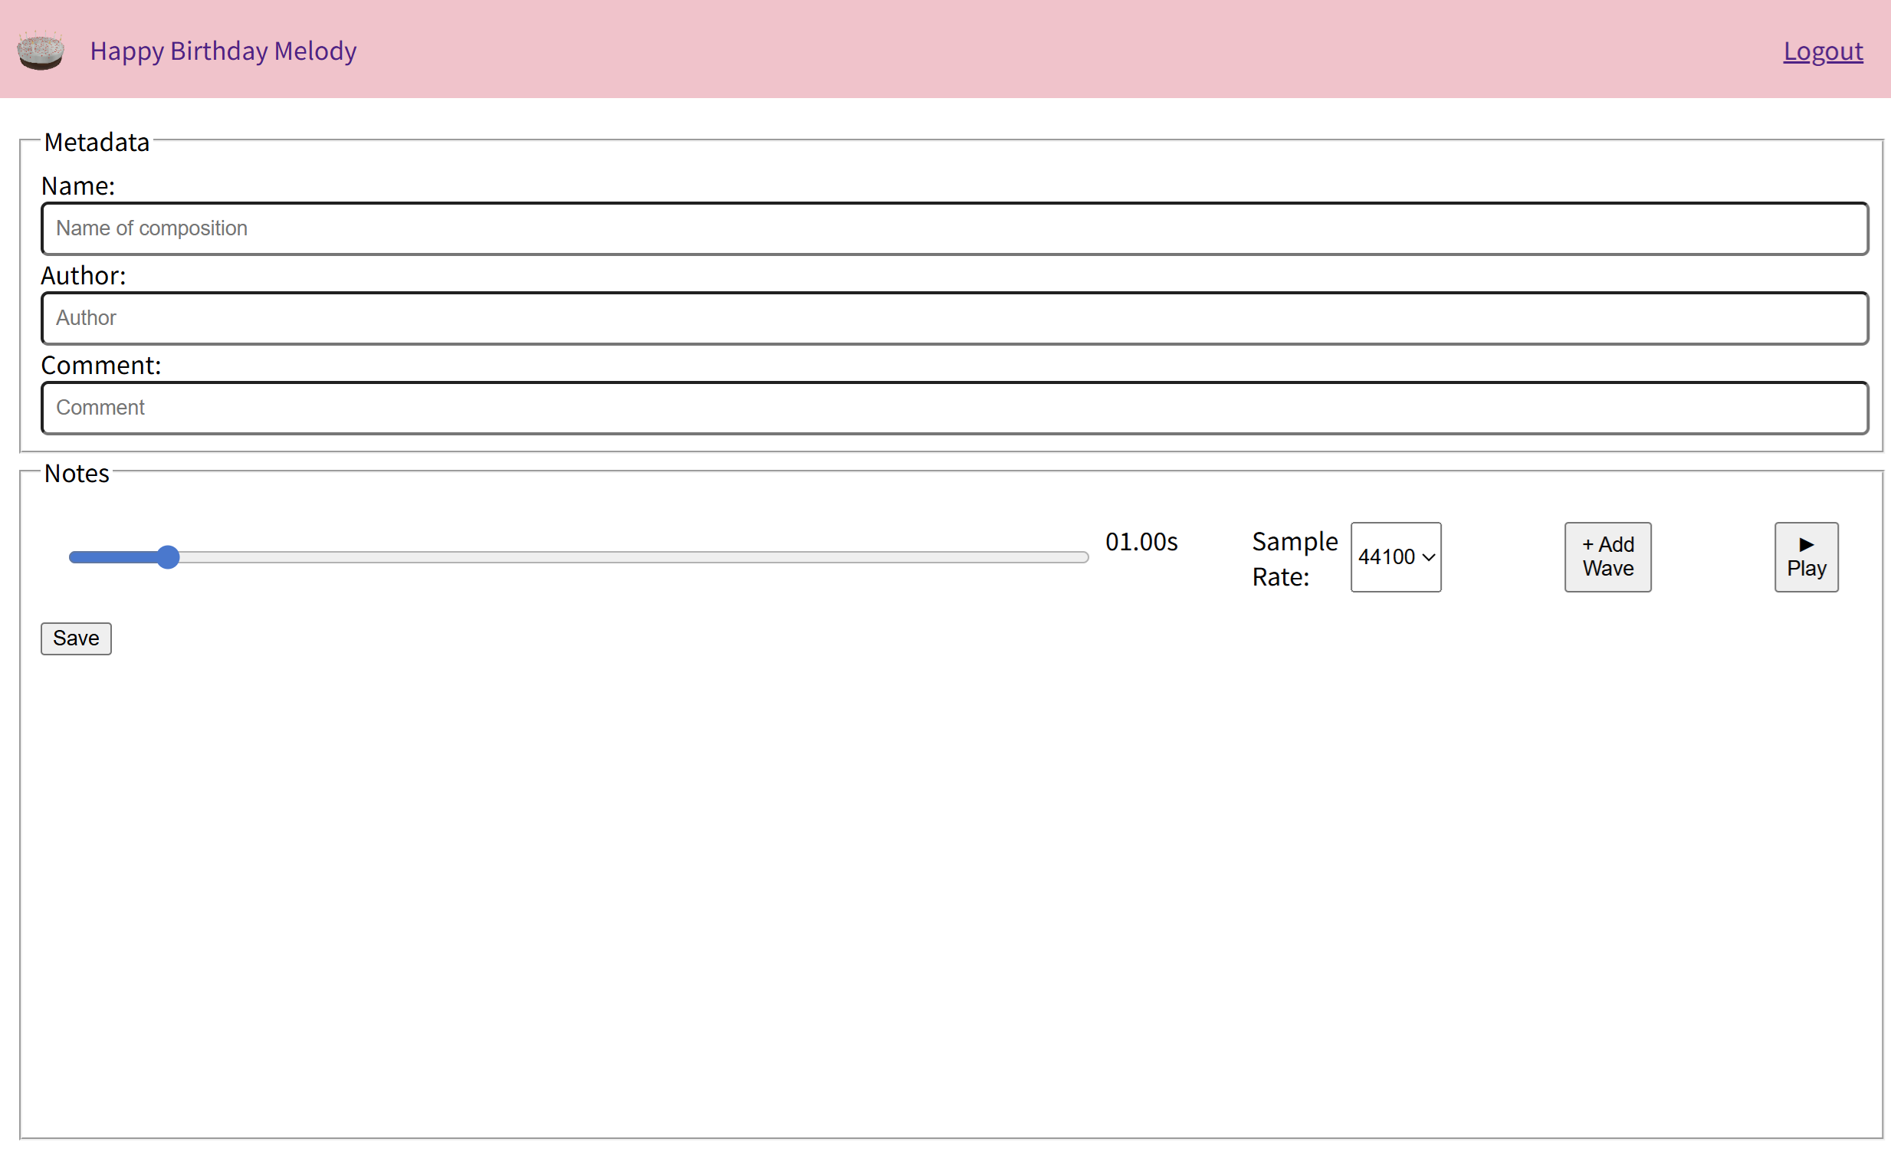
Task: Click the Sample Rate: label text
Action: tap(1294, 559)
